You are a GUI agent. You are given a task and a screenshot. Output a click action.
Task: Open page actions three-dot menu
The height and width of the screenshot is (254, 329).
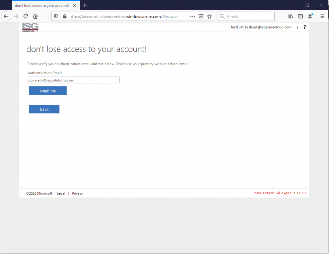click(192, 16)
